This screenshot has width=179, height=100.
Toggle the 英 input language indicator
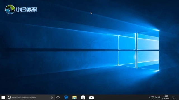[159, 97]
